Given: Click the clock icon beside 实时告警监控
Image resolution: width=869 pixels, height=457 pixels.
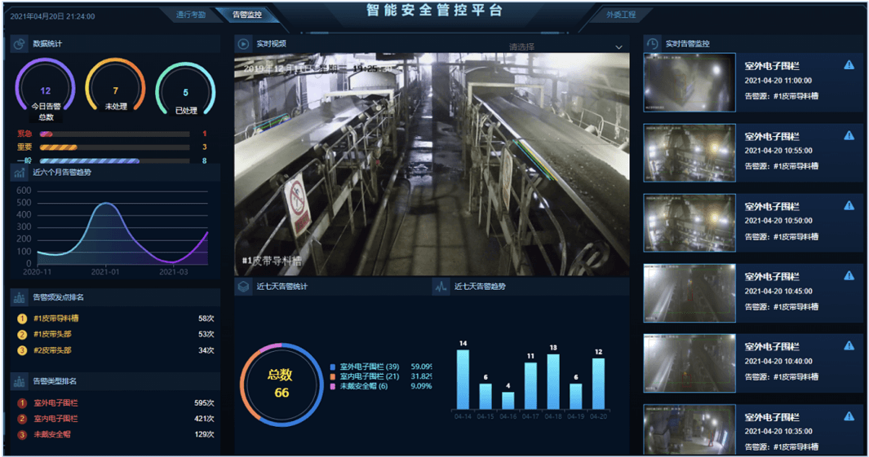Looking at the screenshot, I should click(x=652, y=44).
